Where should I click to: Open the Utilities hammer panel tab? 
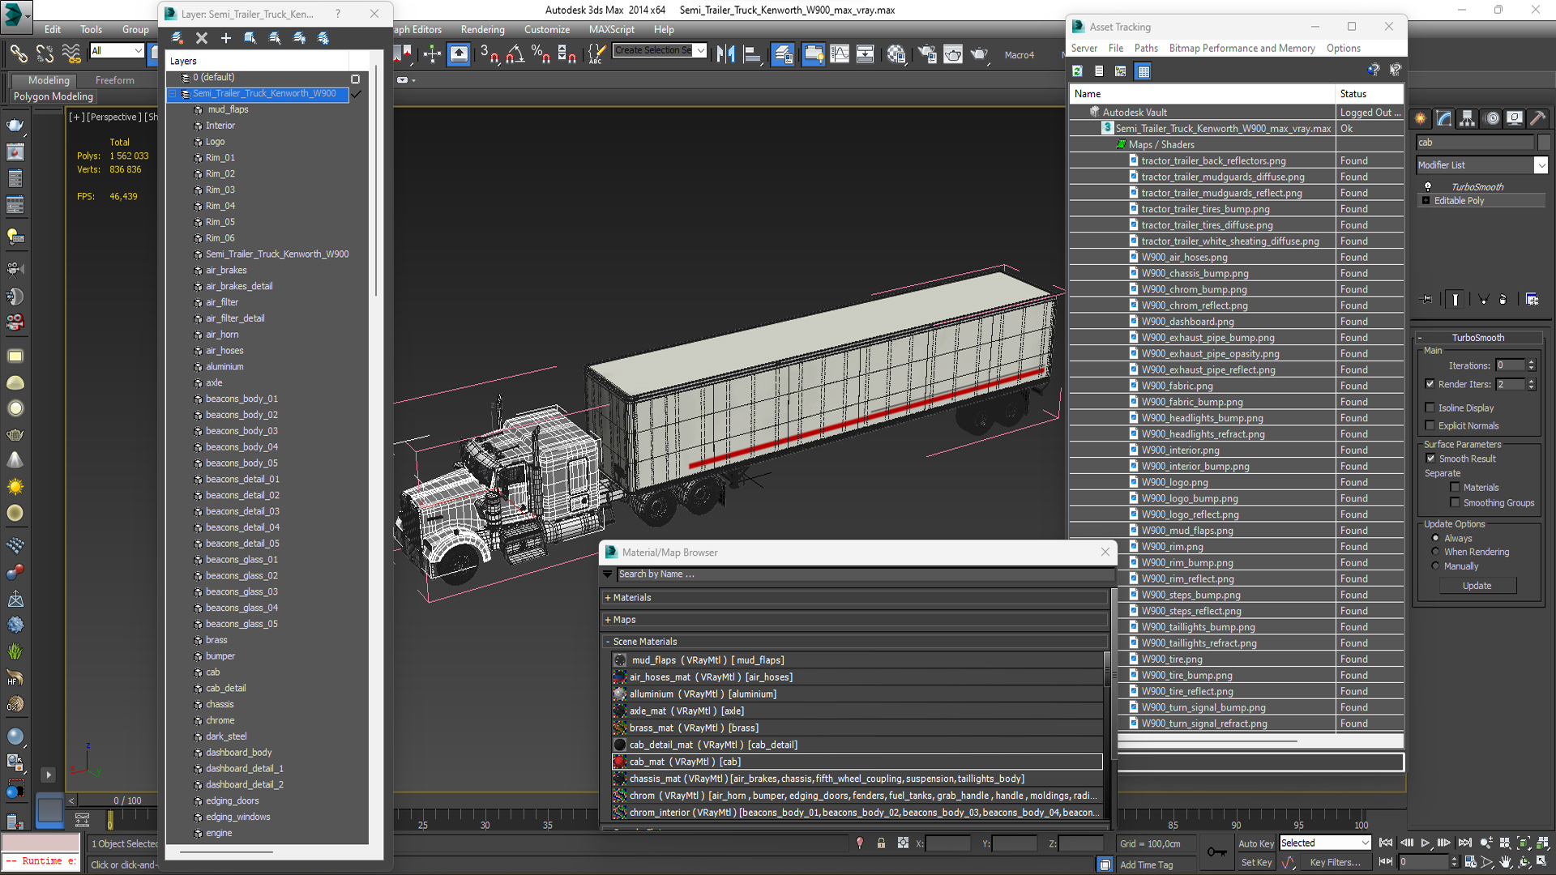[1538, 118]
